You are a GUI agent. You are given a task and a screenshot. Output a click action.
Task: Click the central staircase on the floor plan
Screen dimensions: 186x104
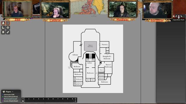tap(90, 57)
